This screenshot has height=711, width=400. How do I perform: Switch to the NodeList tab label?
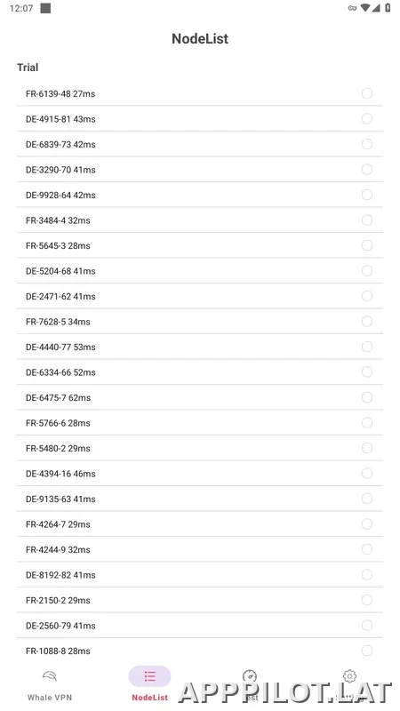coord(149,698)
